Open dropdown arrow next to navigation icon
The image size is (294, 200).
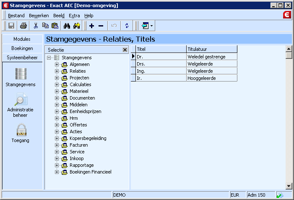[x=151, y=26]
